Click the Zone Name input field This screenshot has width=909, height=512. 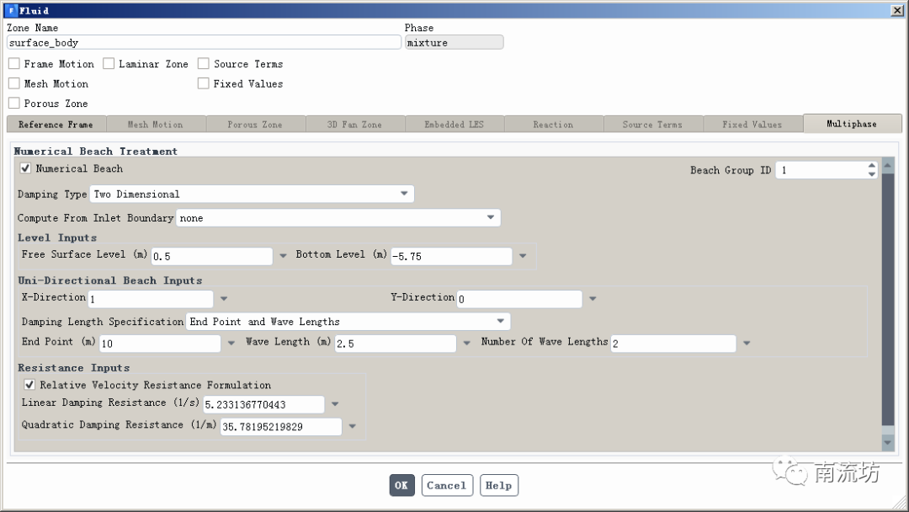coord(204,42)
